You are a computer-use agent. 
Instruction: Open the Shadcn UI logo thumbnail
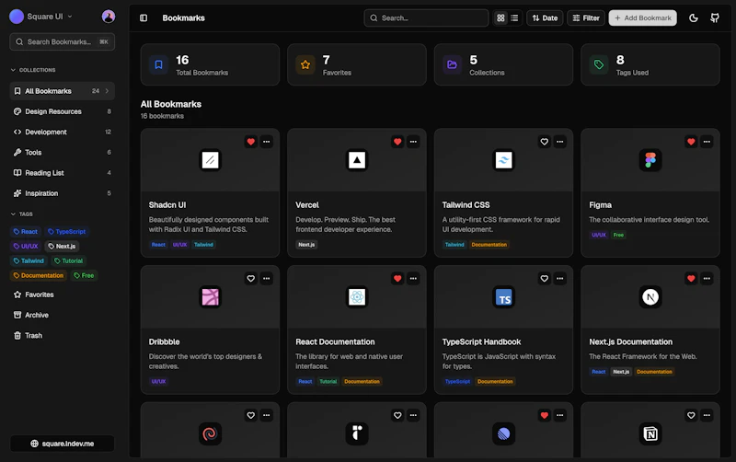(x=211, y=160)
